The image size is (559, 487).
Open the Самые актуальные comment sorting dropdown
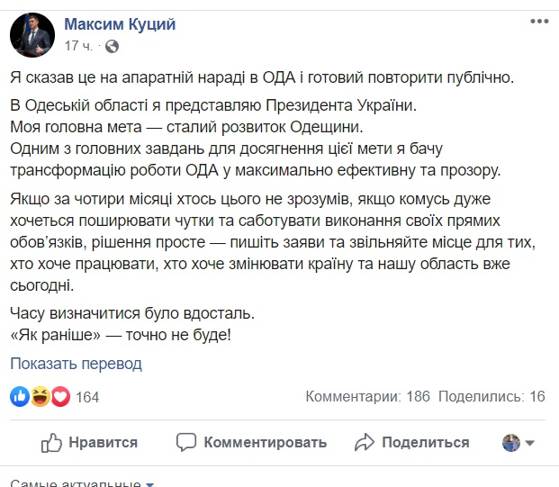point(81,484)
